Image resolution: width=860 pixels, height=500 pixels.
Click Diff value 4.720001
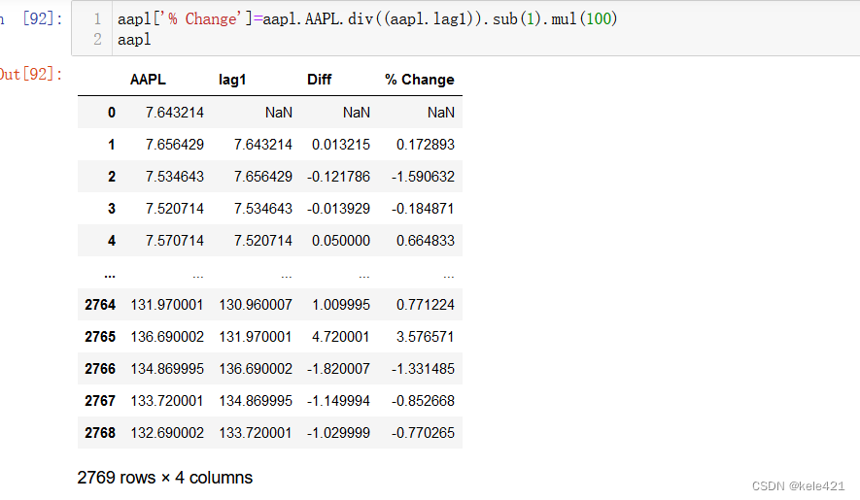(341, 337)
